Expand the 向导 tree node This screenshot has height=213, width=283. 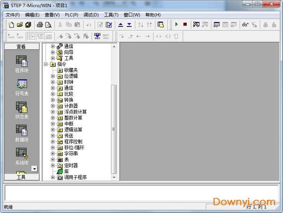[x=53, y=52]
